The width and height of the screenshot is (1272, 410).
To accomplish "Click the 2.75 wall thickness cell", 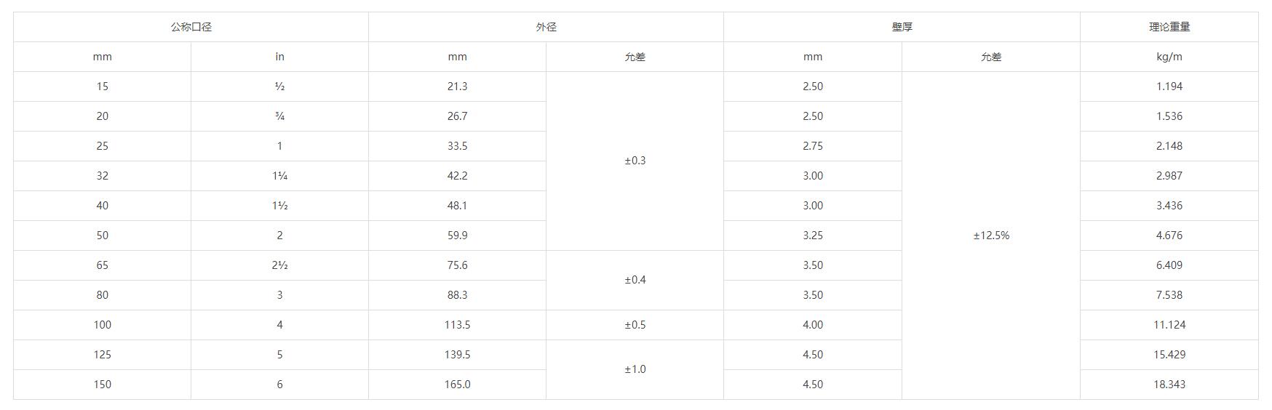I will click(812, 146).
